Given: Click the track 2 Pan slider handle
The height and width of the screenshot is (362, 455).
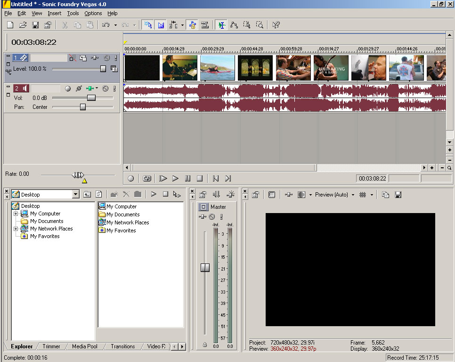Looking at the screenshot, I should click(x=83, y=107).
